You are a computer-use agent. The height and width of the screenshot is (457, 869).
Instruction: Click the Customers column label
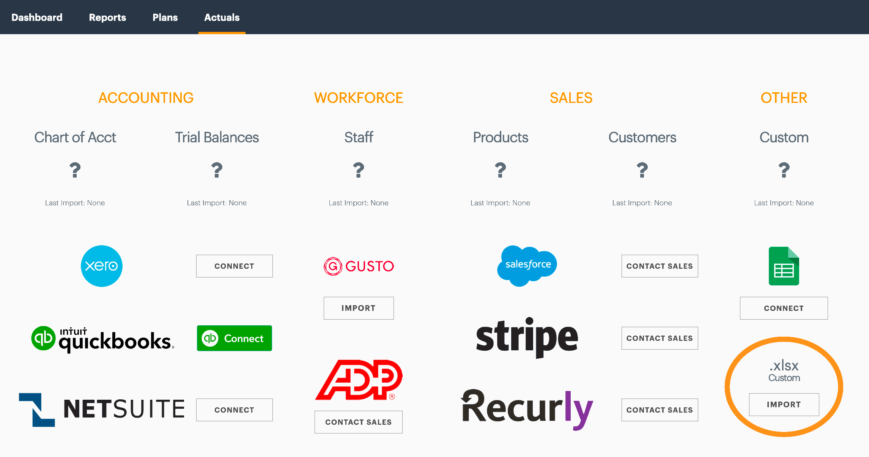642,137
